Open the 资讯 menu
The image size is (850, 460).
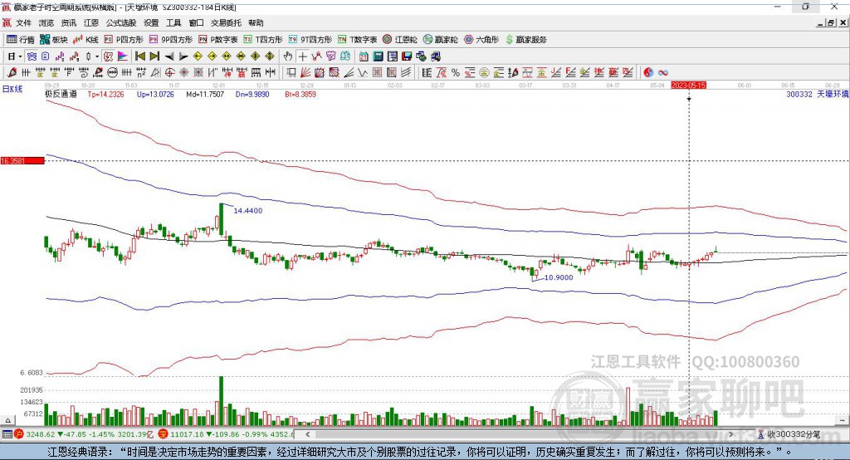point(68,22)
